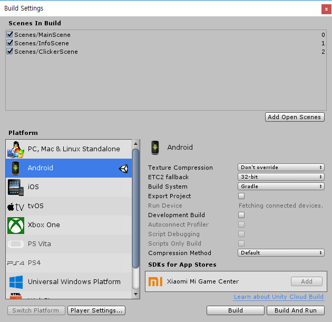
Task: Click the Xiaomi Mi orange logo icon
Action: coord(155,281)
